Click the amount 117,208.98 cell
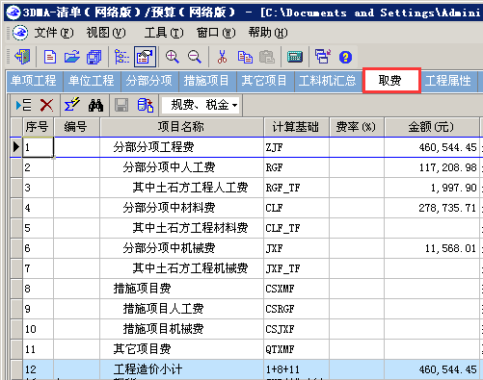Image resolution: width=483 pixels, height=380 pixels. [432, 167]
